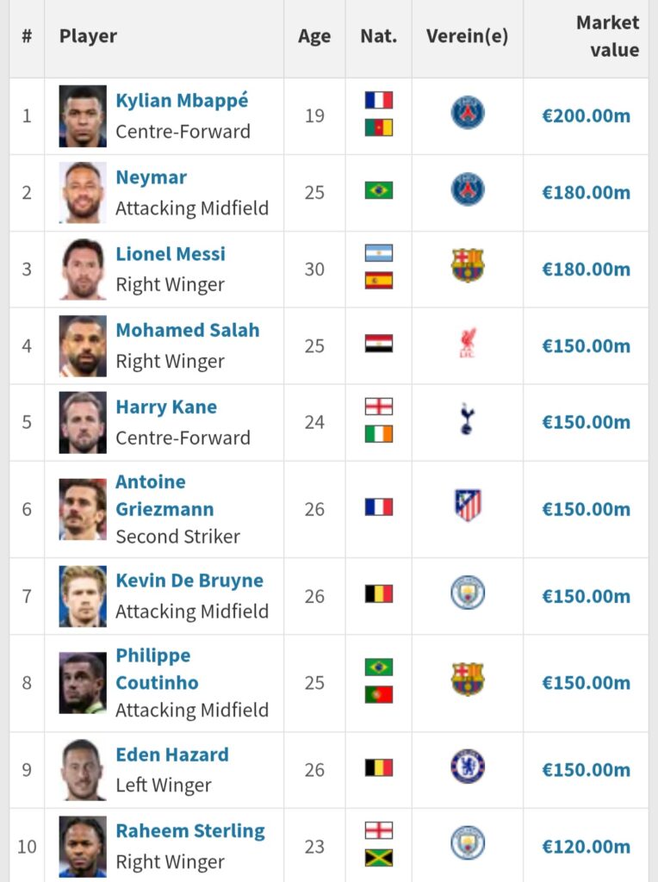
Task: Click the Player column header
Action: tap(88, 36)
